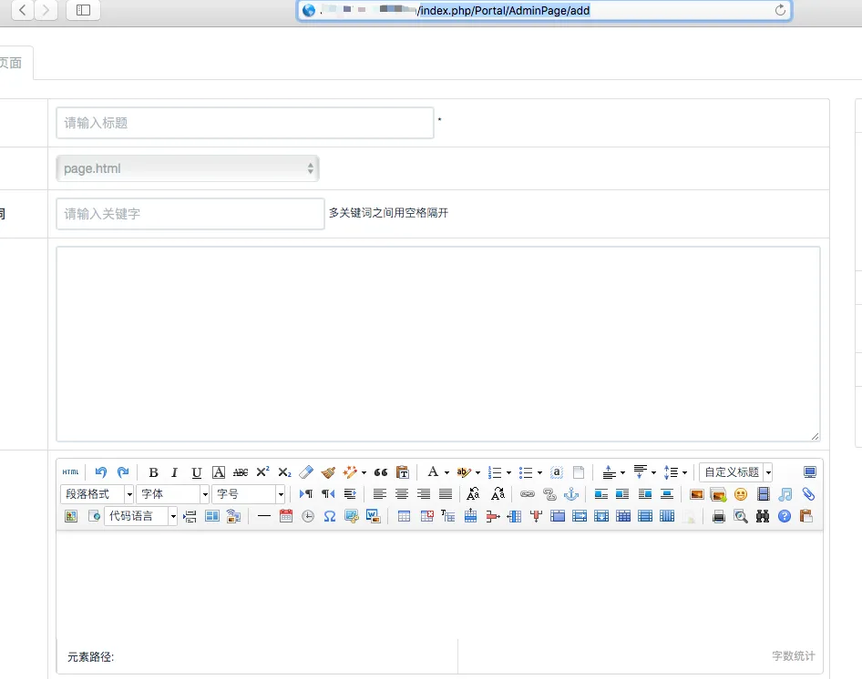Open the paperclip attachment upload
The image size is (862, 679).
coord(807,494)
